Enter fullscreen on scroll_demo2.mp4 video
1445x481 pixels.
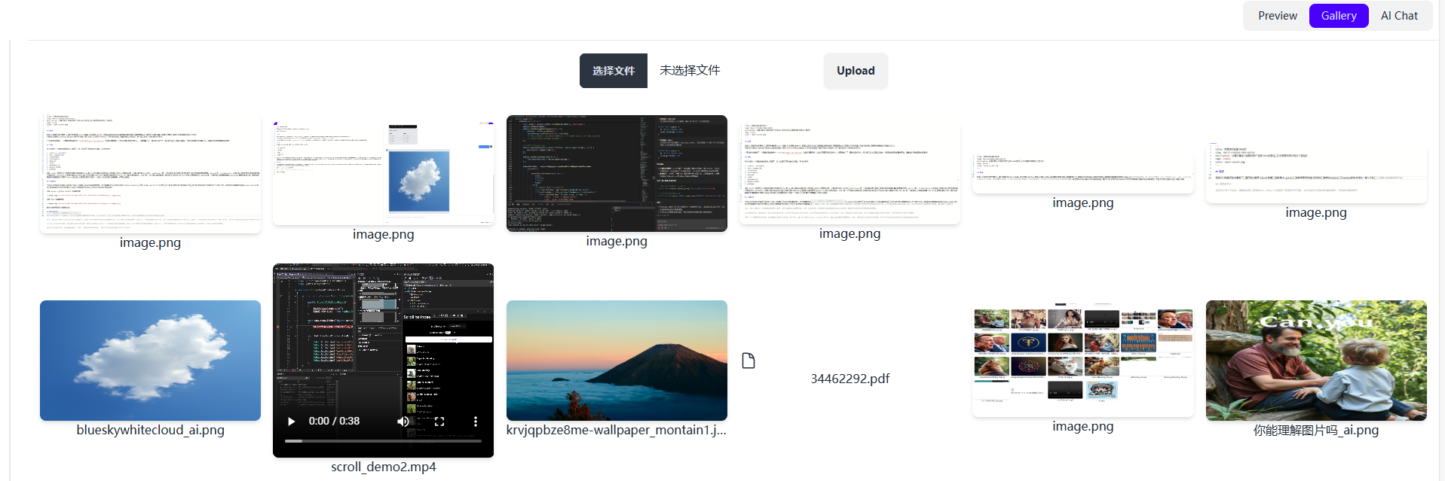(x=439, y=422)
